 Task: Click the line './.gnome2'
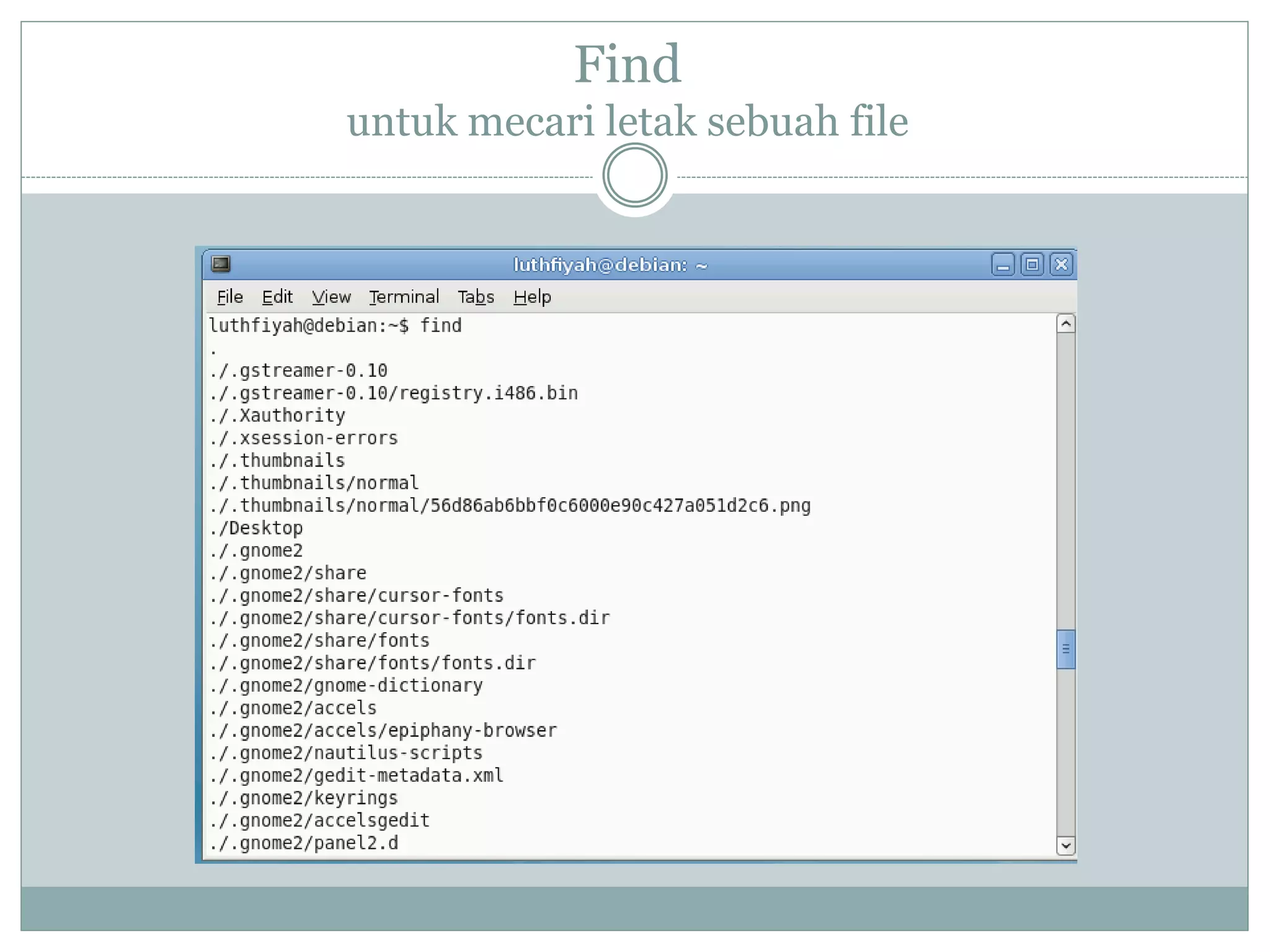tap(256, 550)
